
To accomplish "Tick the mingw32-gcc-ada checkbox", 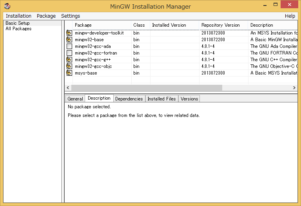I will [69, 46].
